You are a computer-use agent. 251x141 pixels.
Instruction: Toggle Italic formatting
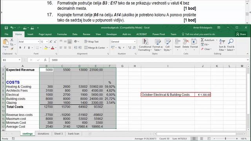point(24,48)
